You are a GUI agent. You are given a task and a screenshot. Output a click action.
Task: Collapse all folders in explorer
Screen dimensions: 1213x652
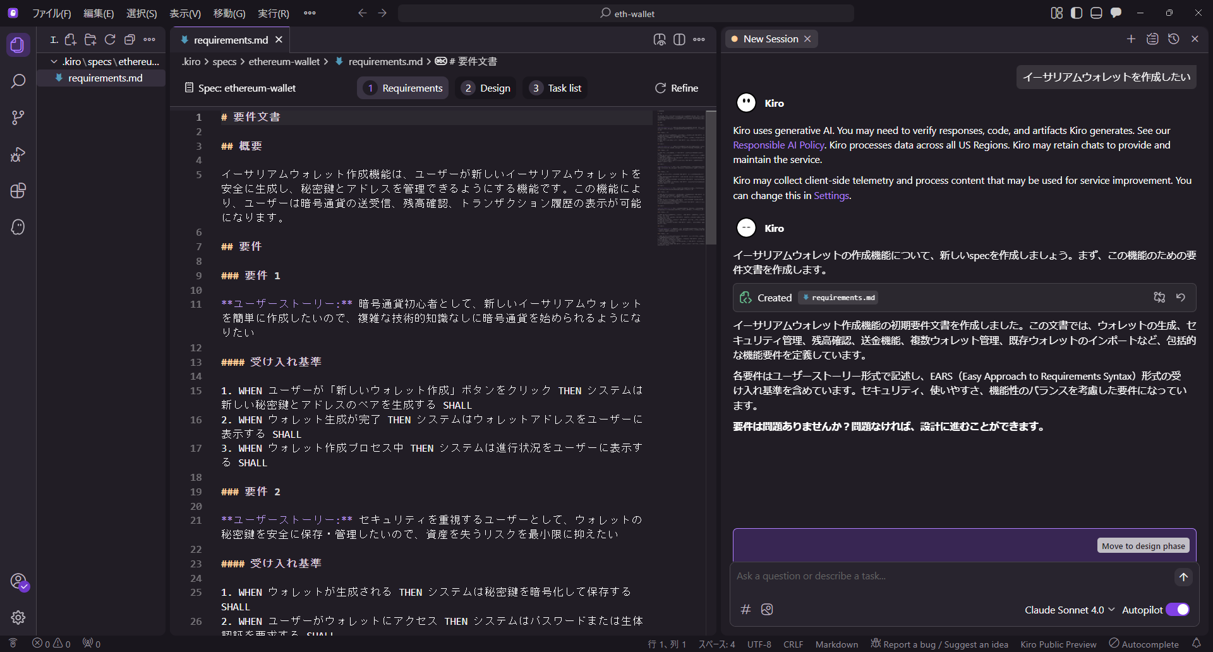(130, 39)
